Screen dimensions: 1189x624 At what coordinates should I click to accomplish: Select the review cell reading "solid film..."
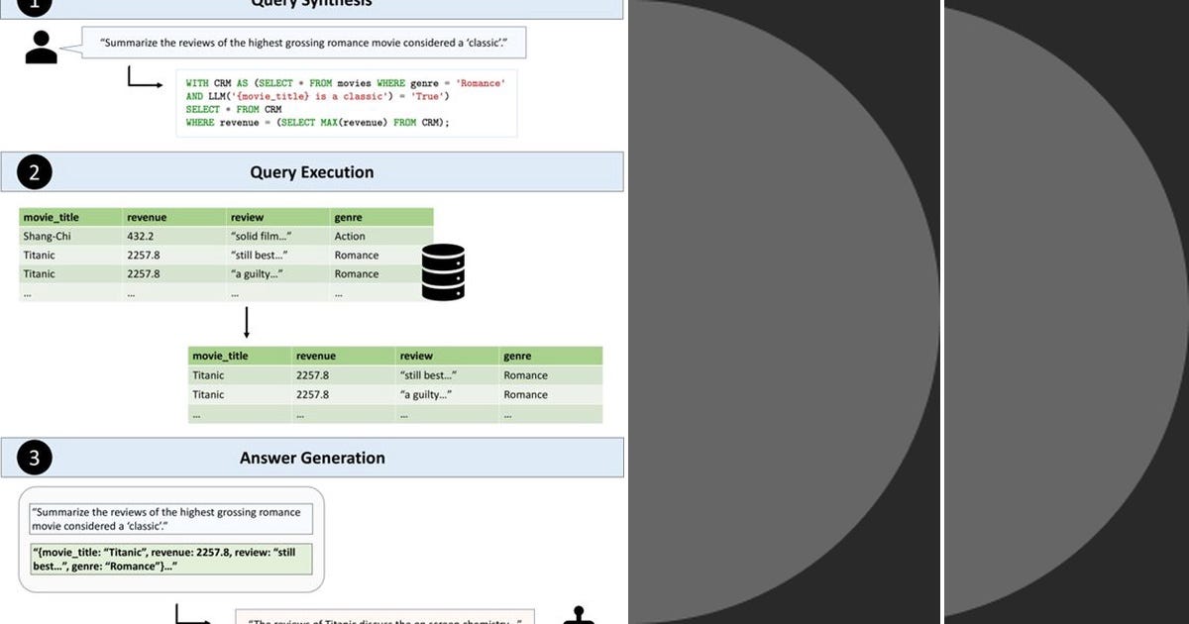(261, 237)
